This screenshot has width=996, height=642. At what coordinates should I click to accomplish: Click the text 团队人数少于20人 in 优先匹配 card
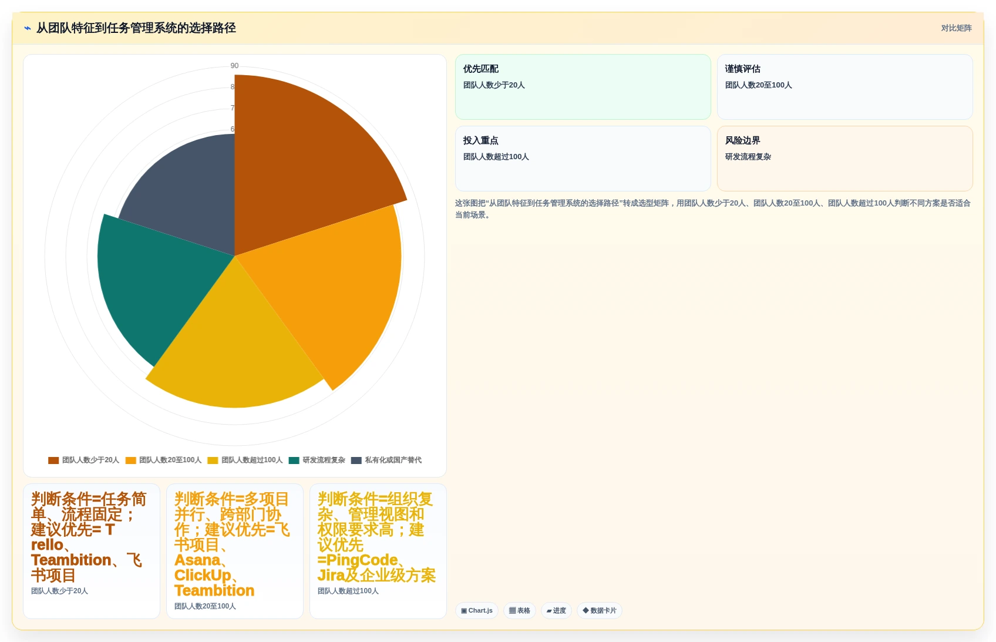point(494,85)
